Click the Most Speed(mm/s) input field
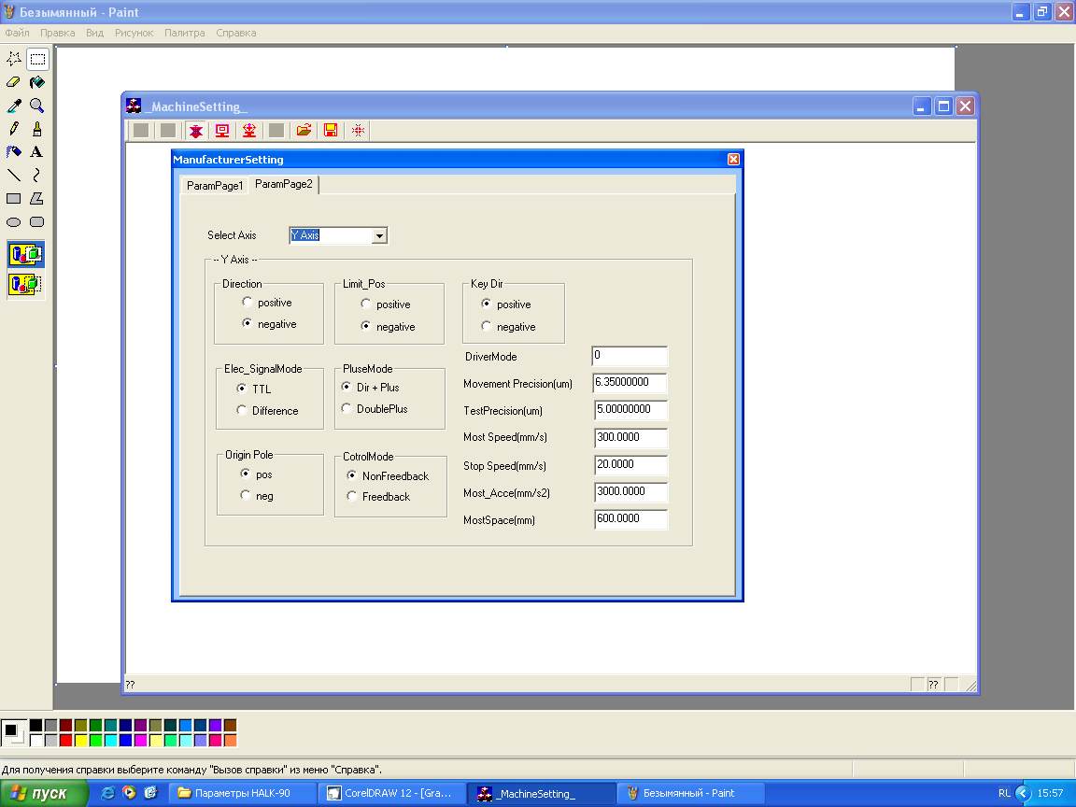The image size is (1076, 807). point(630,437)
